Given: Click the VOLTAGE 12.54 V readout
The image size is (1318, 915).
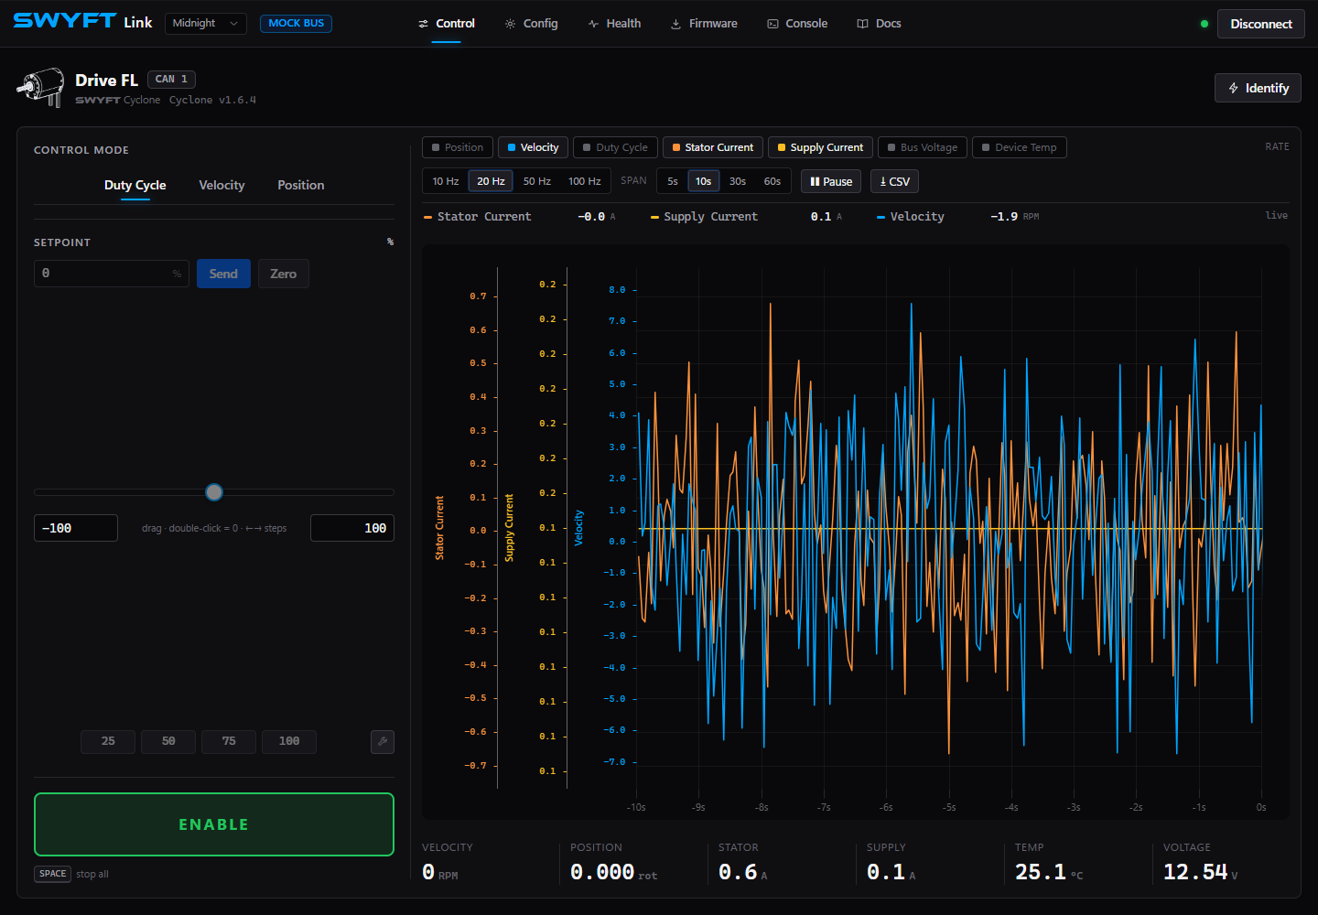Looking at the screenshot, I should pyautogui.click(x=1200, y=863).
